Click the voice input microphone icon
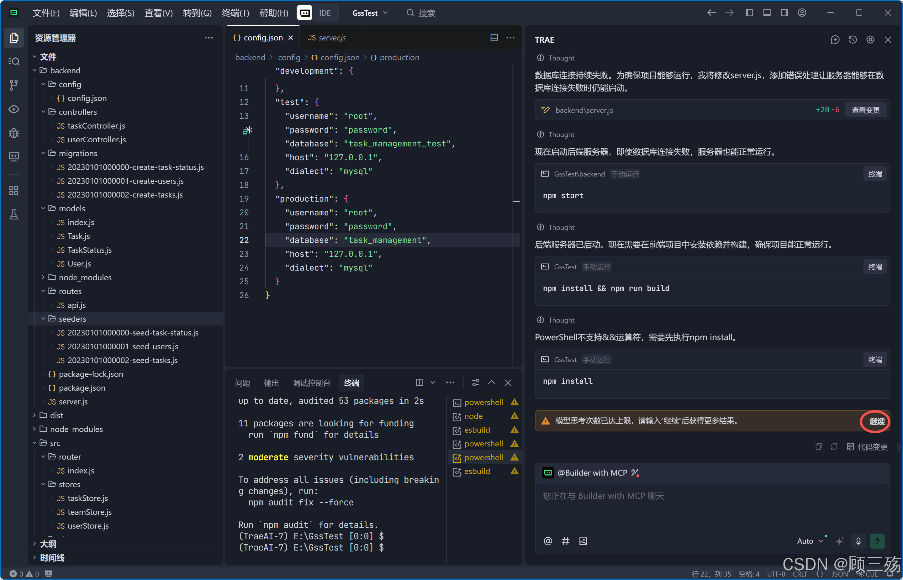The width and height of the screenshot is (903, 580). click(x=858, y=541)
